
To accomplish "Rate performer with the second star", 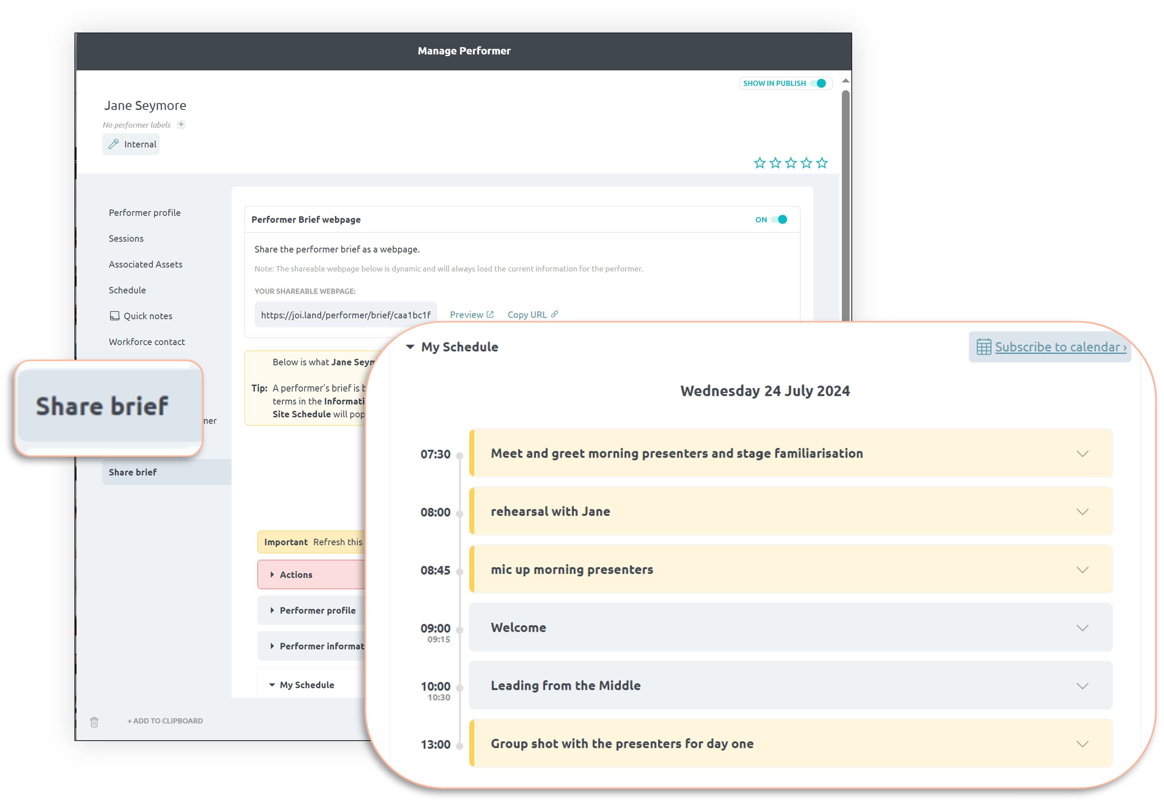I will coord(775,163).
